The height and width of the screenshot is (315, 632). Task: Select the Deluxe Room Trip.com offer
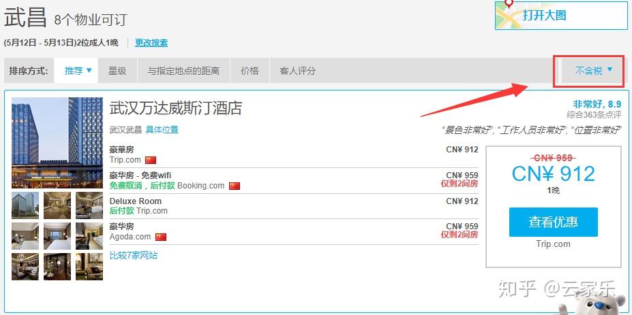click(294, 206)
